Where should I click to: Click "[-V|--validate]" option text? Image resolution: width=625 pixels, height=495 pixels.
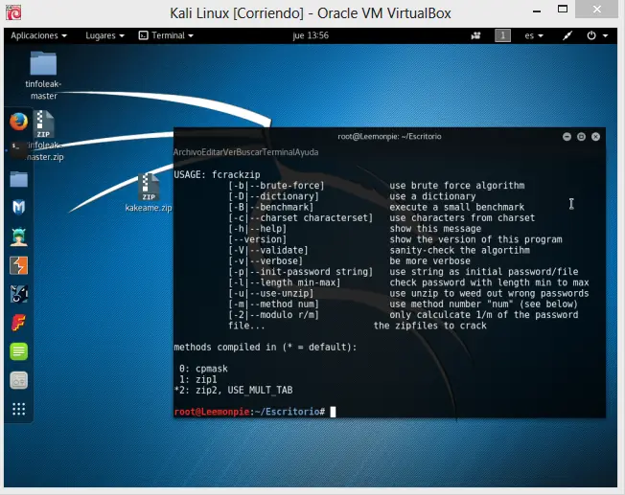[268, 250]
